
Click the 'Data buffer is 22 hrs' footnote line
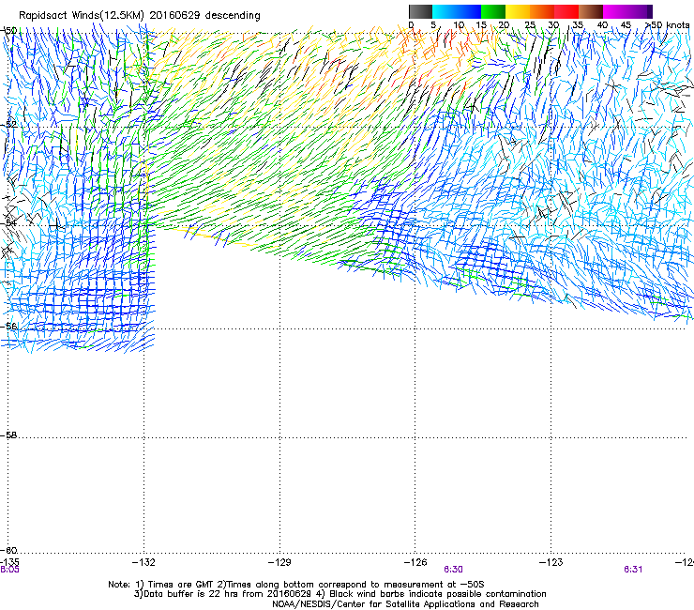(x=339, y=594)
